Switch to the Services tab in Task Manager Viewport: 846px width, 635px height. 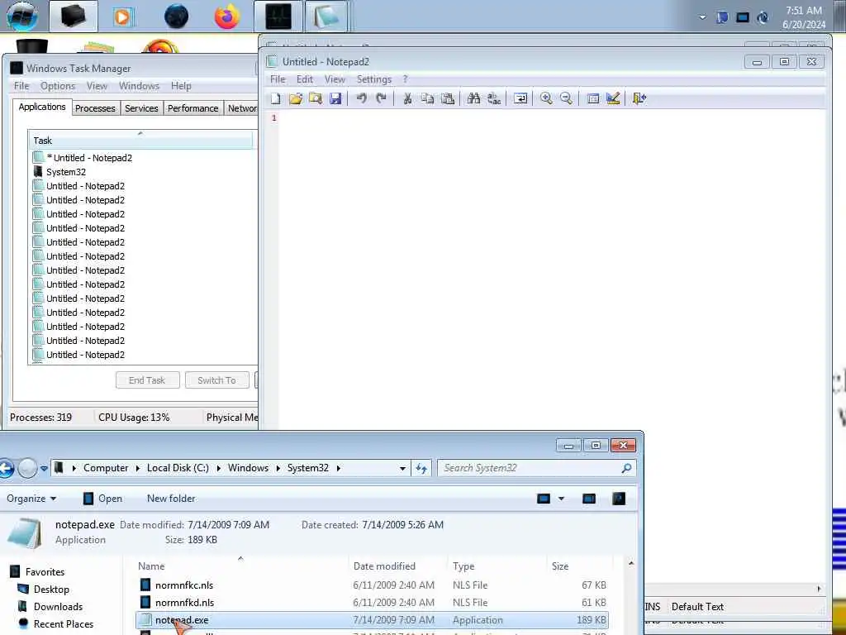click(x=141, y=108)
